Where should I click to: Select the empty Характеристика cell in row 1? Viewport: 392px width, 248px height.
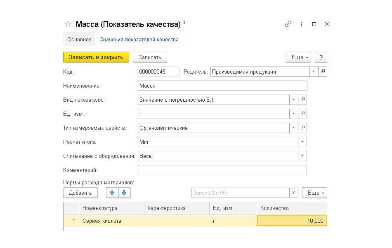(x=177, y=221)
